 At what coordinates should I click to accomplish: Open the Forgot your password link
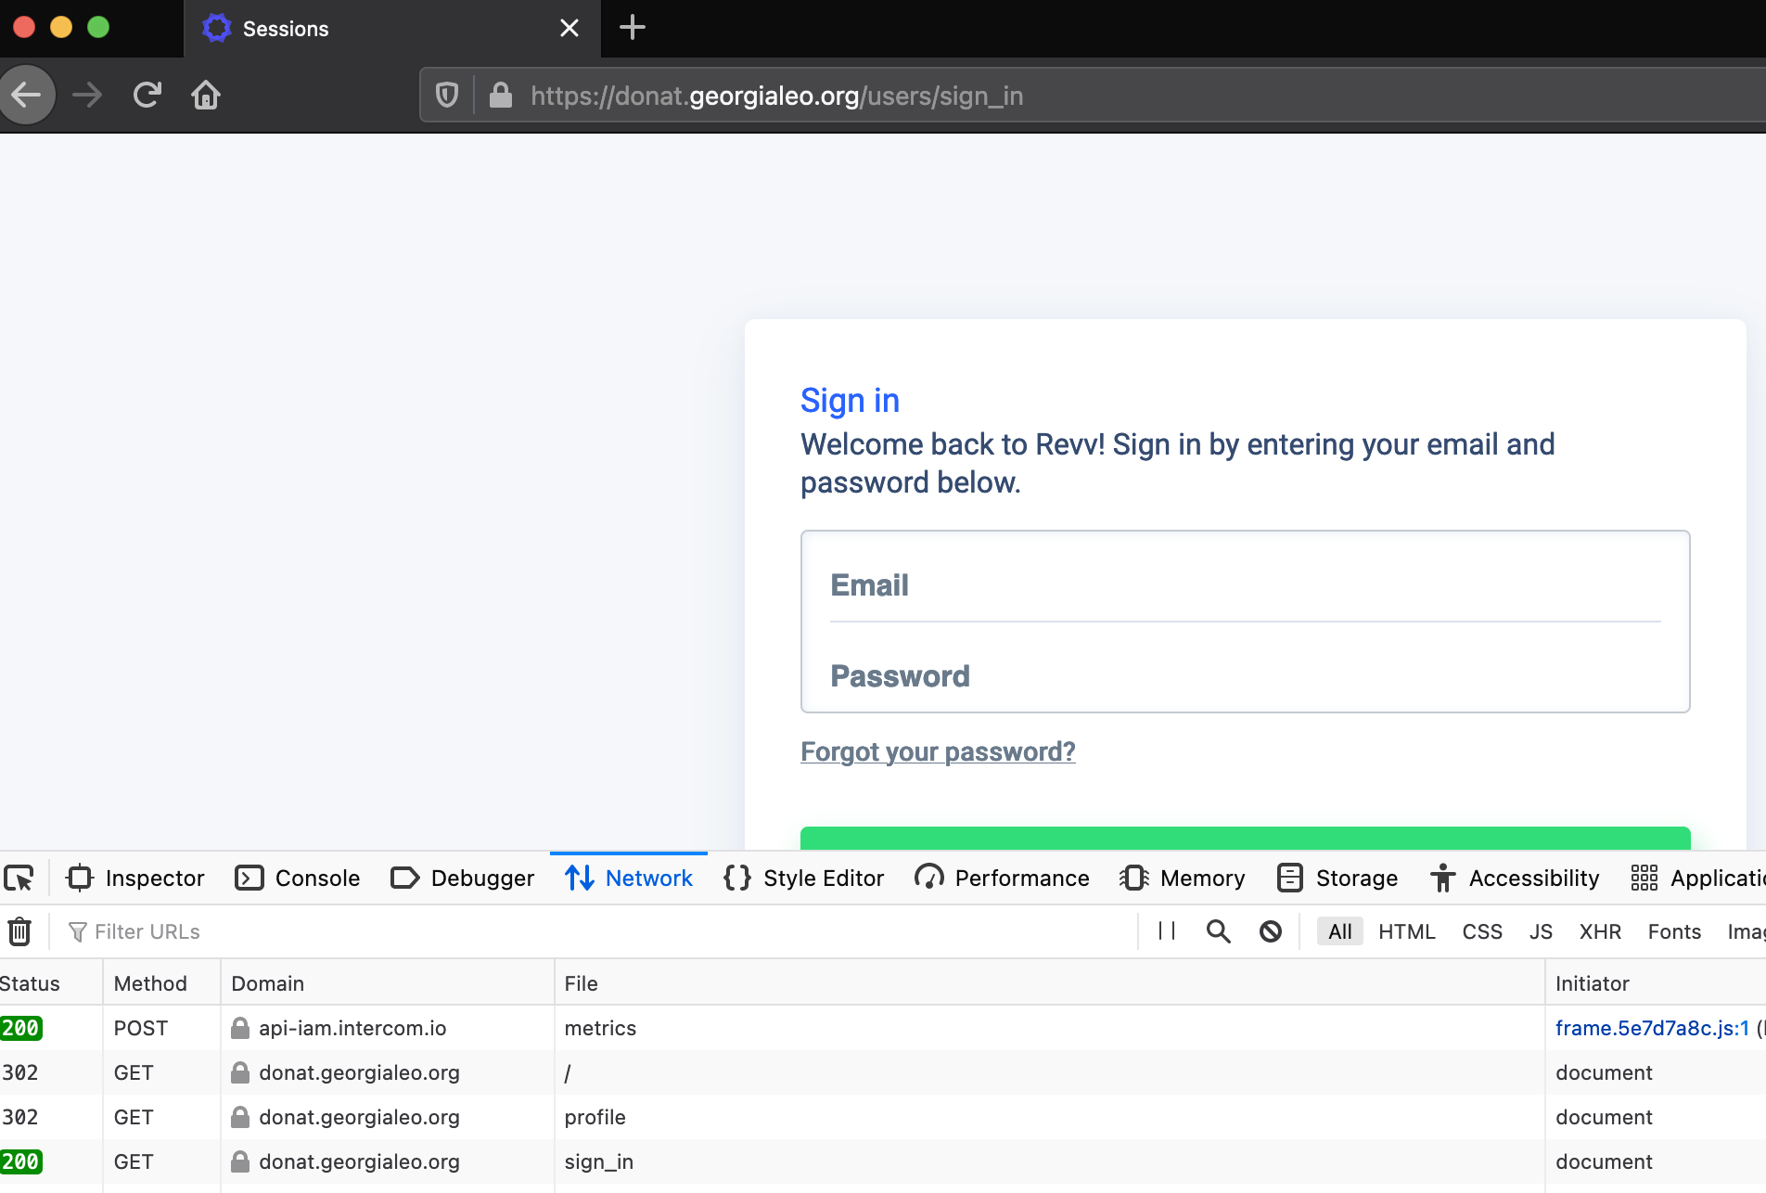pyautogui.click(x=938, y=751)
